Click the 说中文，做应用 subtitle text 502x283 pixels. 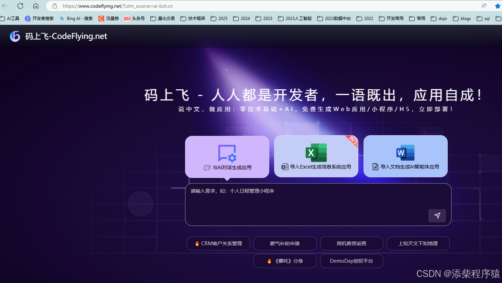coord(316,109)
